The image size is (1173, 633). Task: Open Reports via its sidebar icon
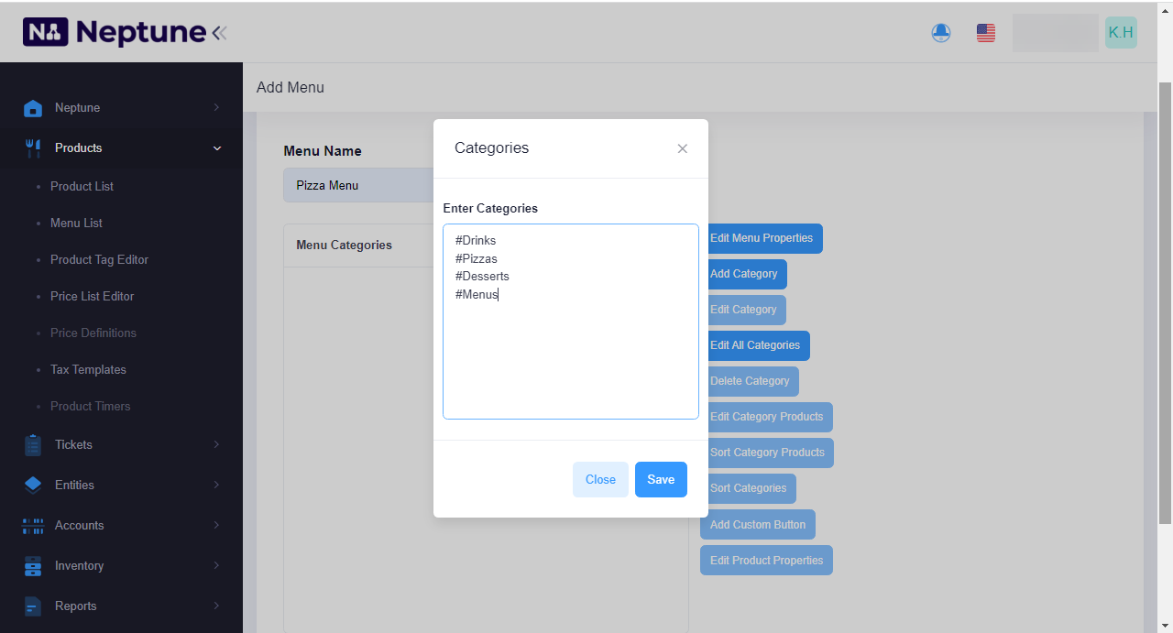[x=33, y=606]
